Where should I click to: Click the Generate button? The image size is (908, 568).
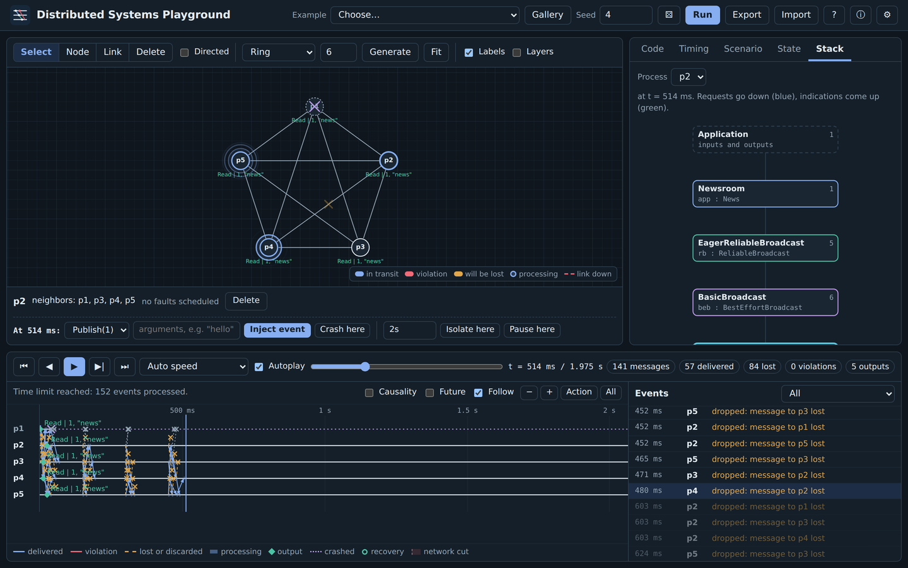click(x=390, y=52)
